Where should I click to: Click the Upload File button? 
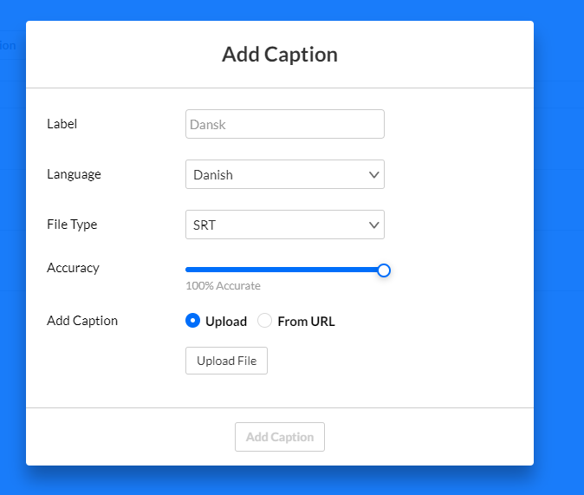point(226,361)
